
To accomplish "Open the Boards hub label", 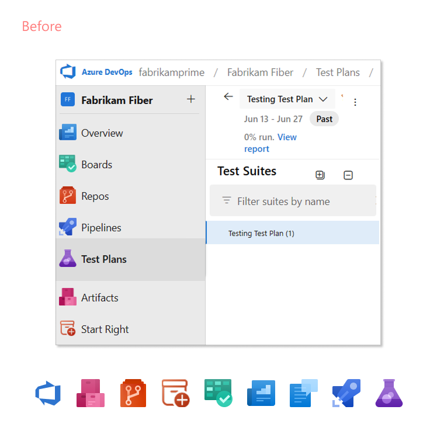I will pyautogui.click(x=96, y=165).
